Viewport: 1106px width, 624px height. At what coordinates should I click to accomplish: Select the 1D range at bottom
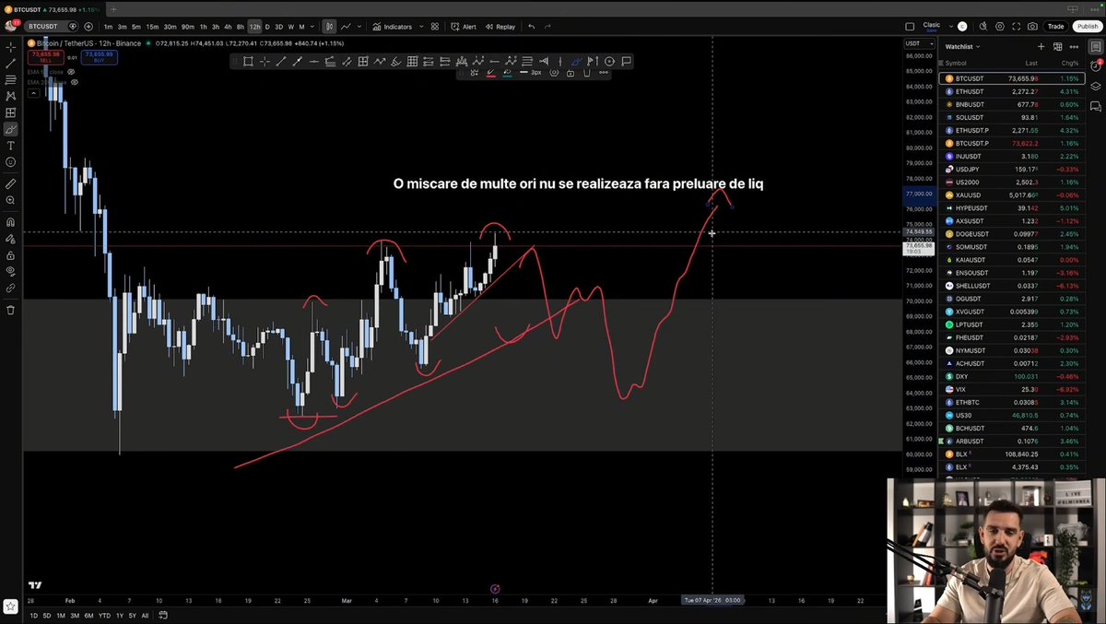pos(34,616)
